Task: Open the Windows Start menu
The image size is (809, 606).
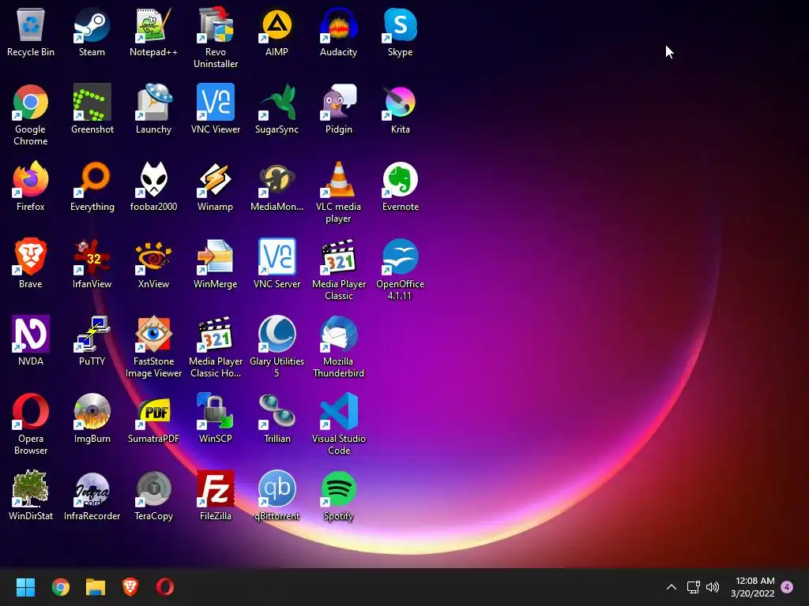Action: tap(25, 587)
